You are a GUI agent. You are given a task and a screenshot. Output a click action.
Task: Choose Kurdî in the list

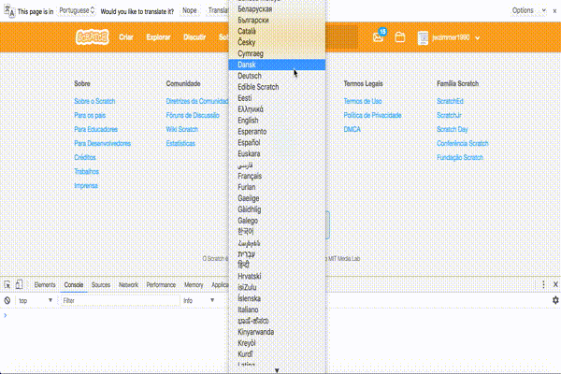point(277,354)
